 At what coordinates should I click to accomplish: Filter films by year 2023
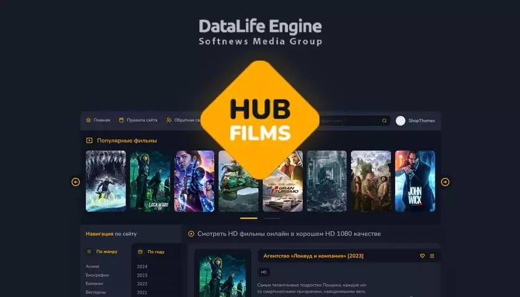[142, 275]
